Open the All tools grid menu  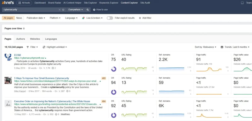coord(24,3)
